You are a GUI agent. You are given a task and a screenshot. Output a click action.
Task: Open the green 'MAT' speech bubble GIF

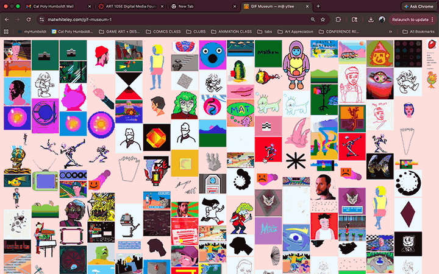(240, 113)
